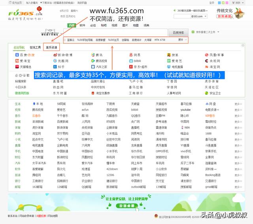Screen dimensions: 253x224
Task: Click the NBA logo icon in 体育 row
Action: [x=182, y=127]
